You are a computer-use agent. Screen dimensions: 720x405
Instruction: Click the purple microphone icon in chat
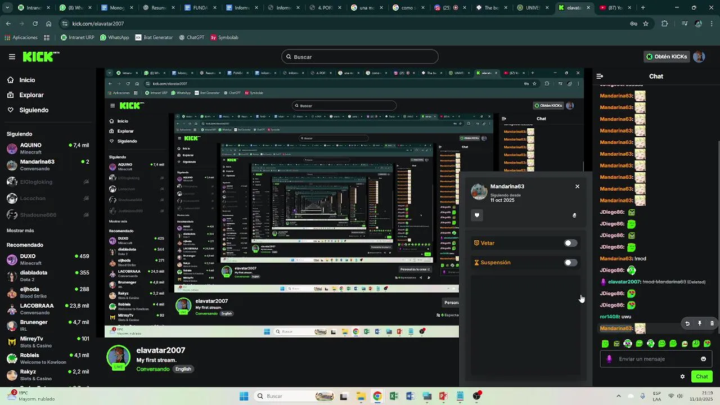(x=609, y=359)
